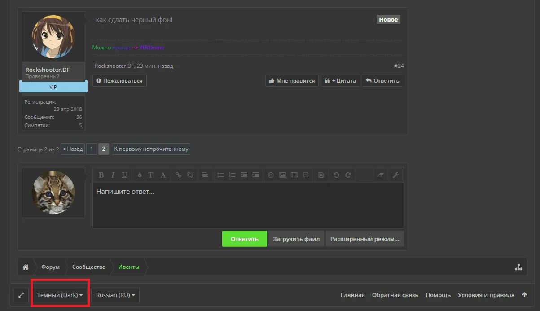Toggle underline formatting in the reply editor

pyautogui.click(x=124, y=175)
